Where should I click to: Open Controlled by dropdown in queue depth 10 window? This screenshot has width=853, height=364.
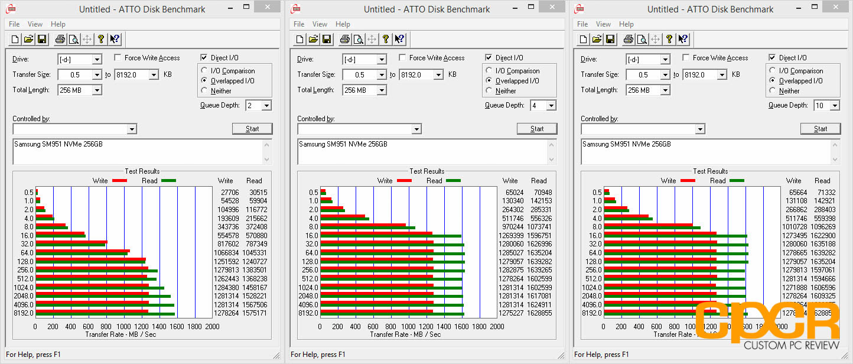click(x=700, y=129)
